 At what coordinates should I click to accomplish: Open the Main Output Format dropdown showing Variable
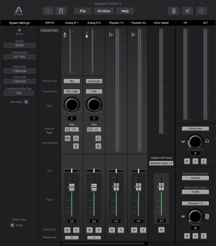tap(195, 178)
